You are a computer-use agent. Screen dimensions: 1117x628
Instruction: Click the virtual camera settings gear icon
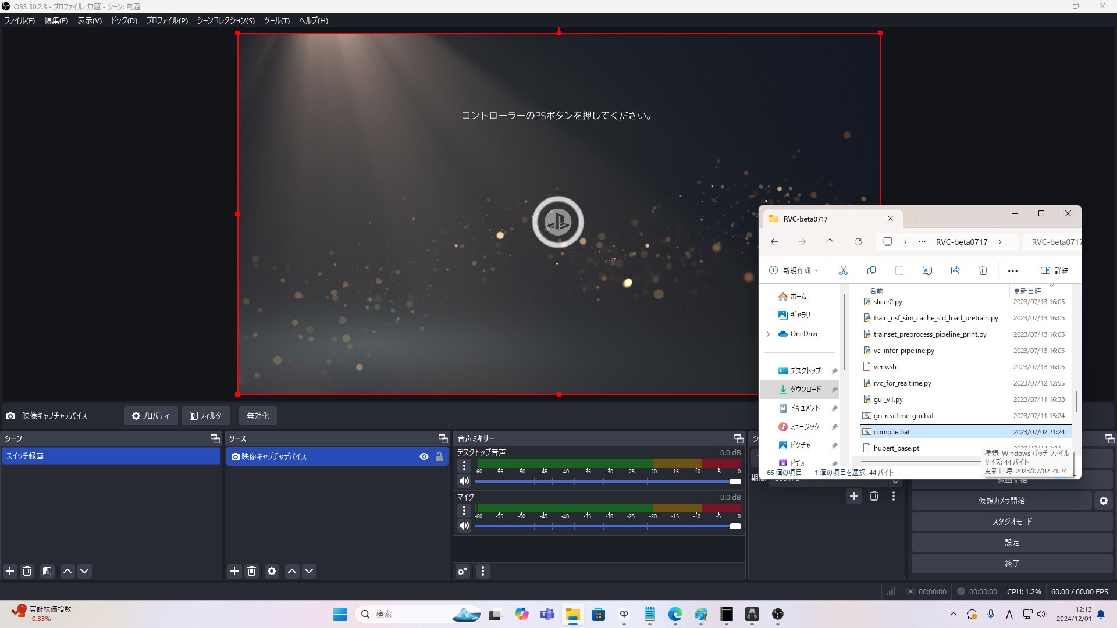(x=1103, y=501)
